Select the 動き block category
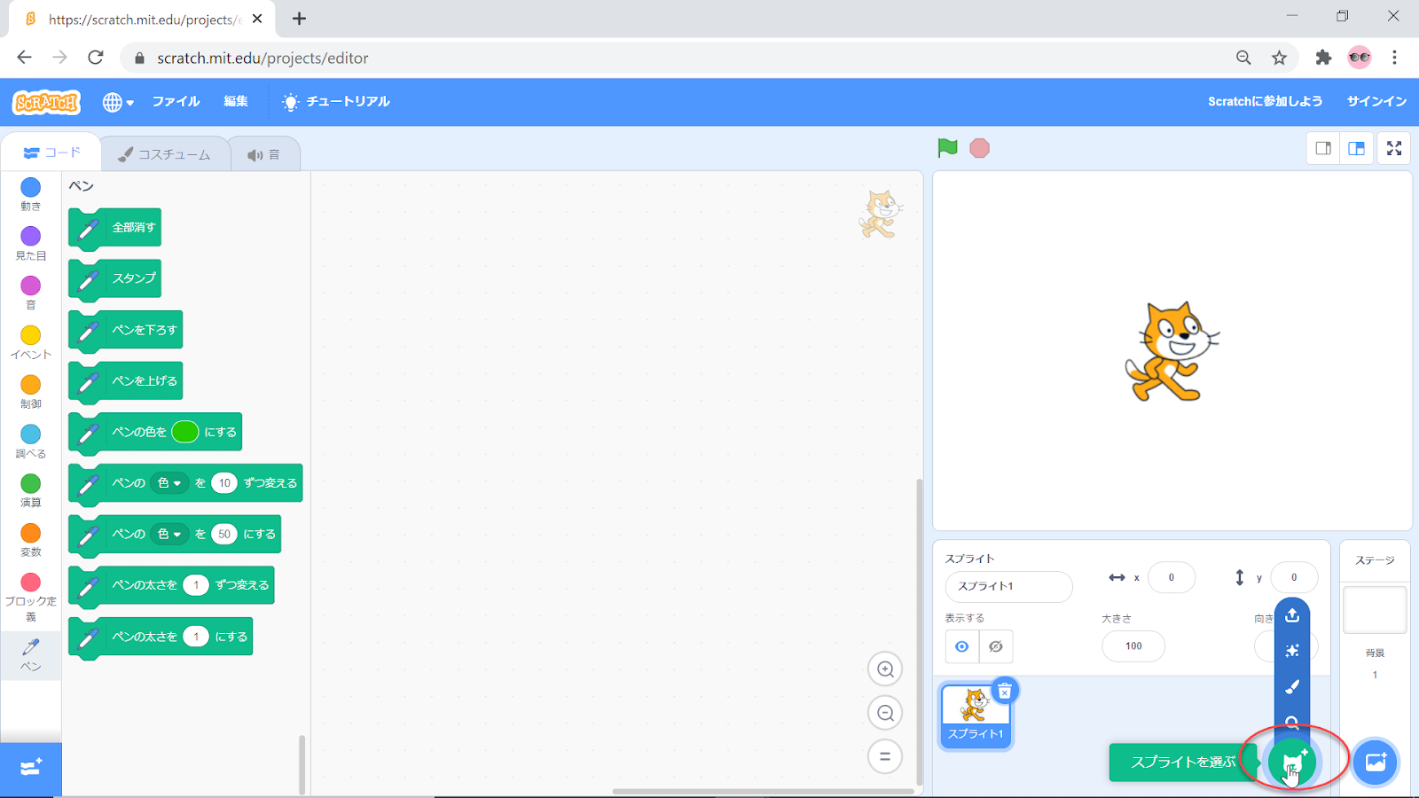The width and height of the screenshot is (1419, 798). [x=31, y=194]
